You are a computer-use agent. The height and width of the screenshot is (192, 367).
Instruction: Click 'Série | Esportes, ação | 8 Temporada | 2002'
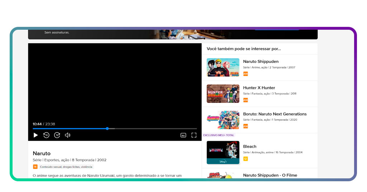[x=70, y=160]
